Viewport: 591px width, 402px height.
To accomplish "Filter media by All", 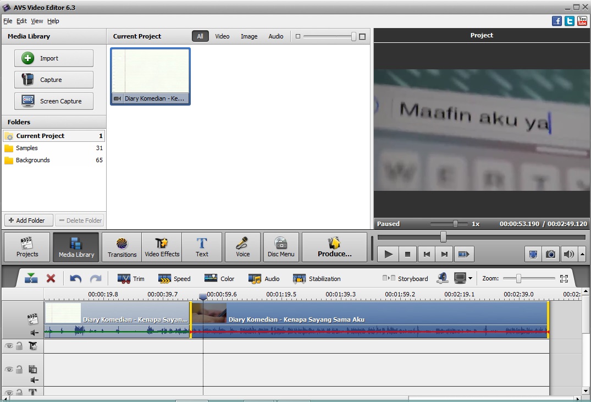I will click(200, 36).
